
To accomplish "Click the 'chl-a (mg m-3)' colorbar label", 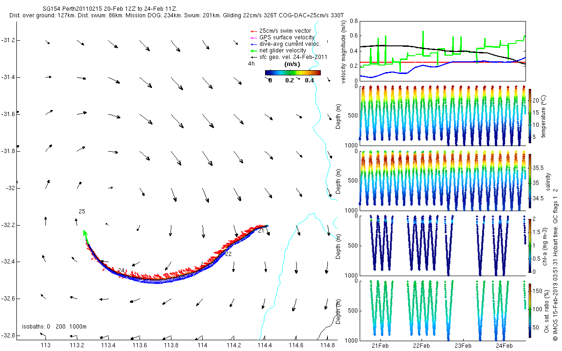I will pyautogui.click(x=545, y=245).
